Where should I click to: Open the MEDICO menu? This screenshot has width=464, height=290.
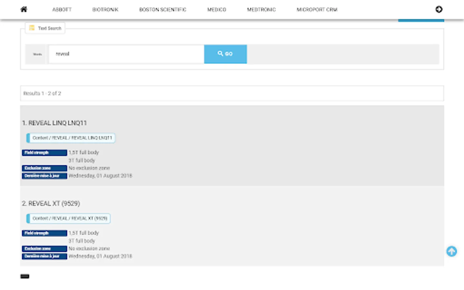click(x=217, y=10)
